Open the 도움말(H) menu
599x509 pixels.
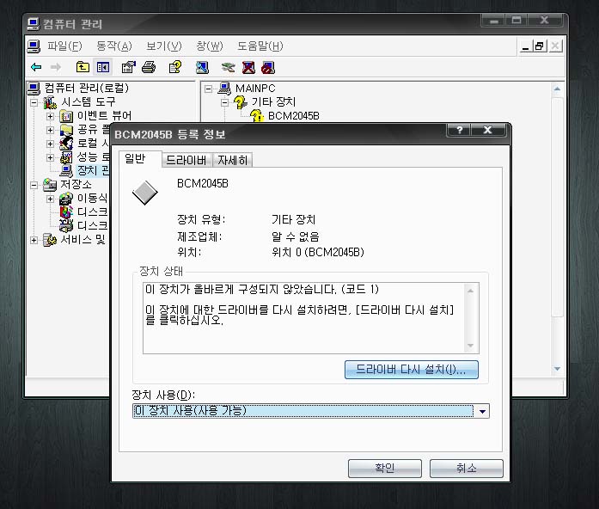tap(260, 46)
